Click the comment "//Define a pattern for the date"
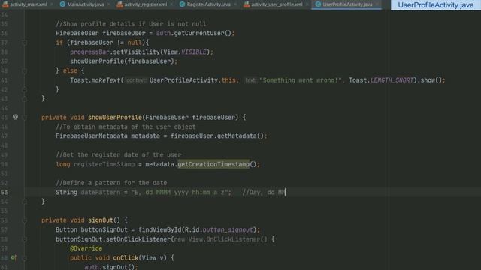Image resolution: width=481 pixels, height=270 pixels. tap(111, 183)
